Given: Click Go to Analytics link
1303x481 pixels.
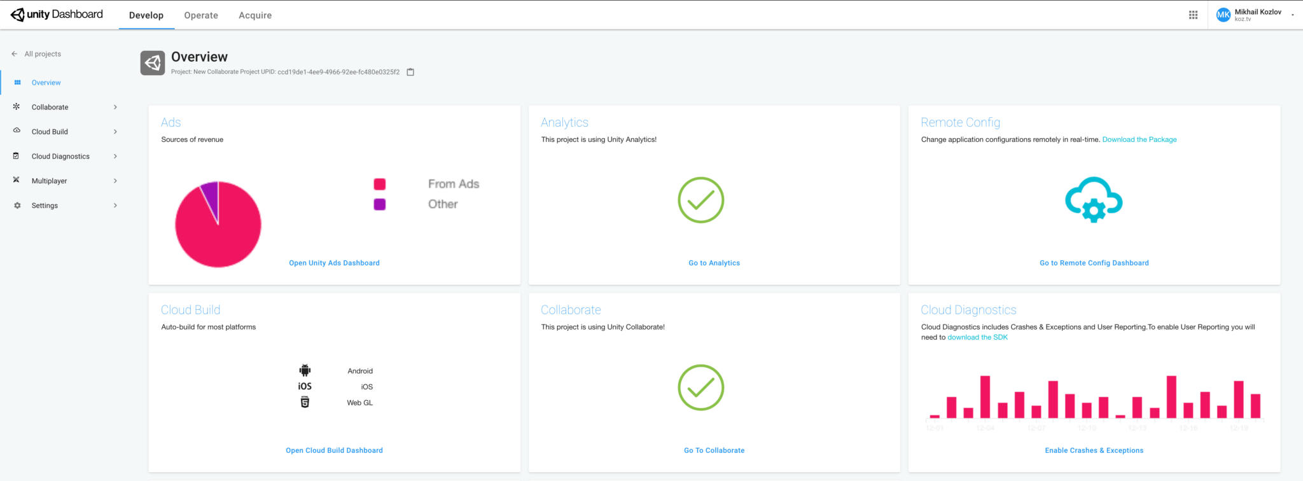Looking at the screenshot, I should (714, 263).
